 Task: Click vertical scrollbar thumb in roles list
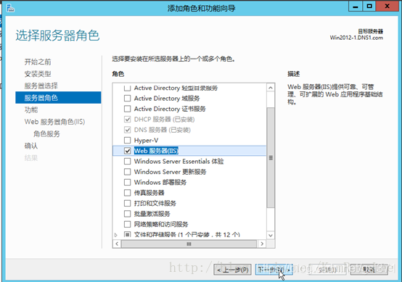pyautogui.click(x=271, y=158)
